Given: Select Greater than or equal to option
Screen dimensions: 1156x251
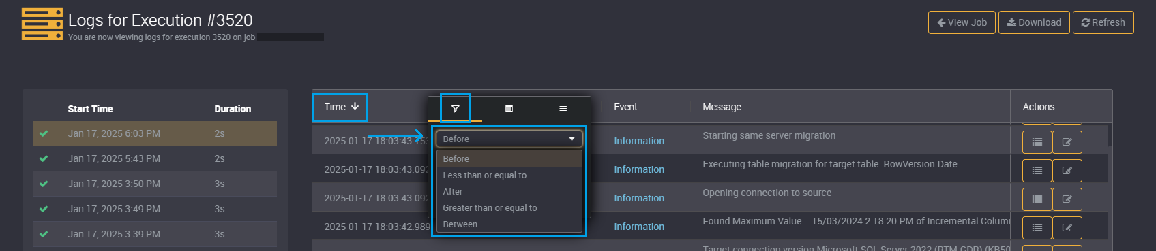Looking at the screenshot, I should 509,207.
